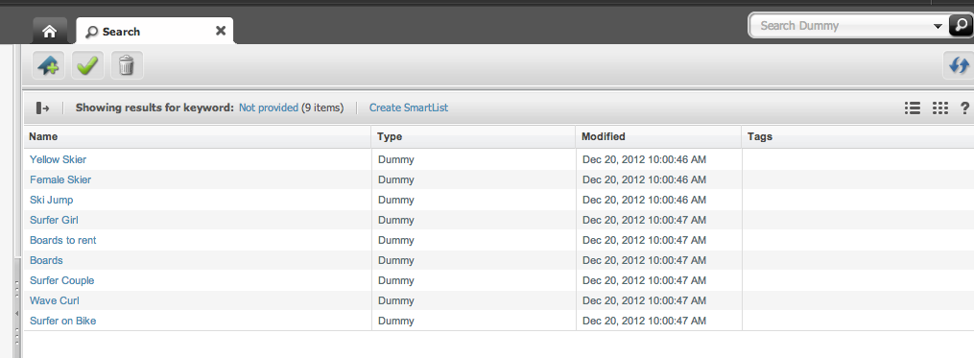Select the Dummy type cell for Wave Curl
Viewport: 974px width, 358px height.
click(473, 300)
